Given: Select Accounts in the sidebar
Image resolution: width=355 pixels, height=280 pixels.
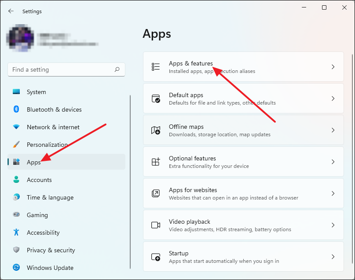Looking at the screenshot, I should click(66, 180).
